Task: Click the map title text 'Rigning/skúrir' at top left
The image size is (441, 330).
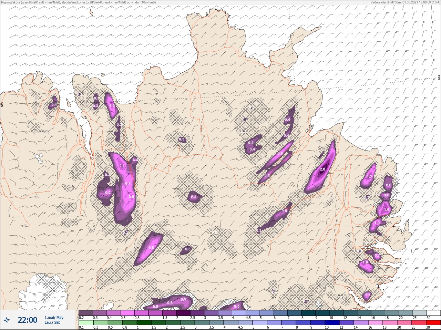Action: [x=10, y=2]
